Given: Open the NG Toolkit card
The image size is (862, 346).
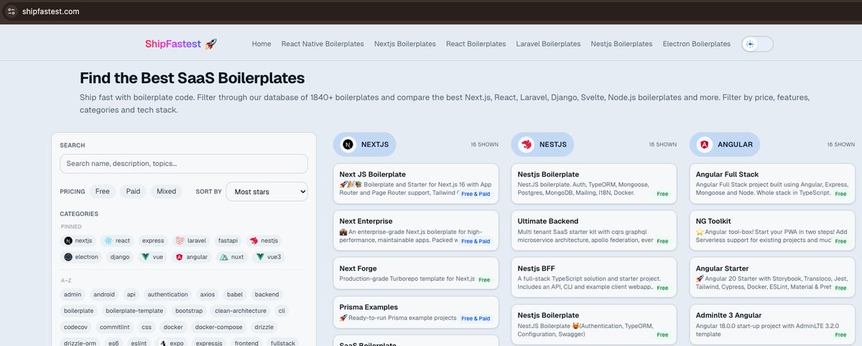Looking at the screenshot, I should click(x=773, y=231).
